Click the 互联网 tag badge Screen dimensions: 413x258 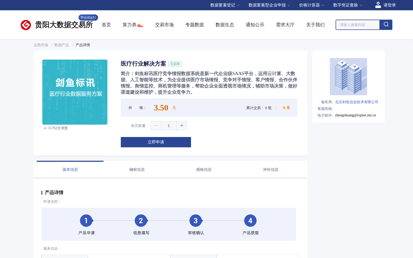(x=175, y=64)
